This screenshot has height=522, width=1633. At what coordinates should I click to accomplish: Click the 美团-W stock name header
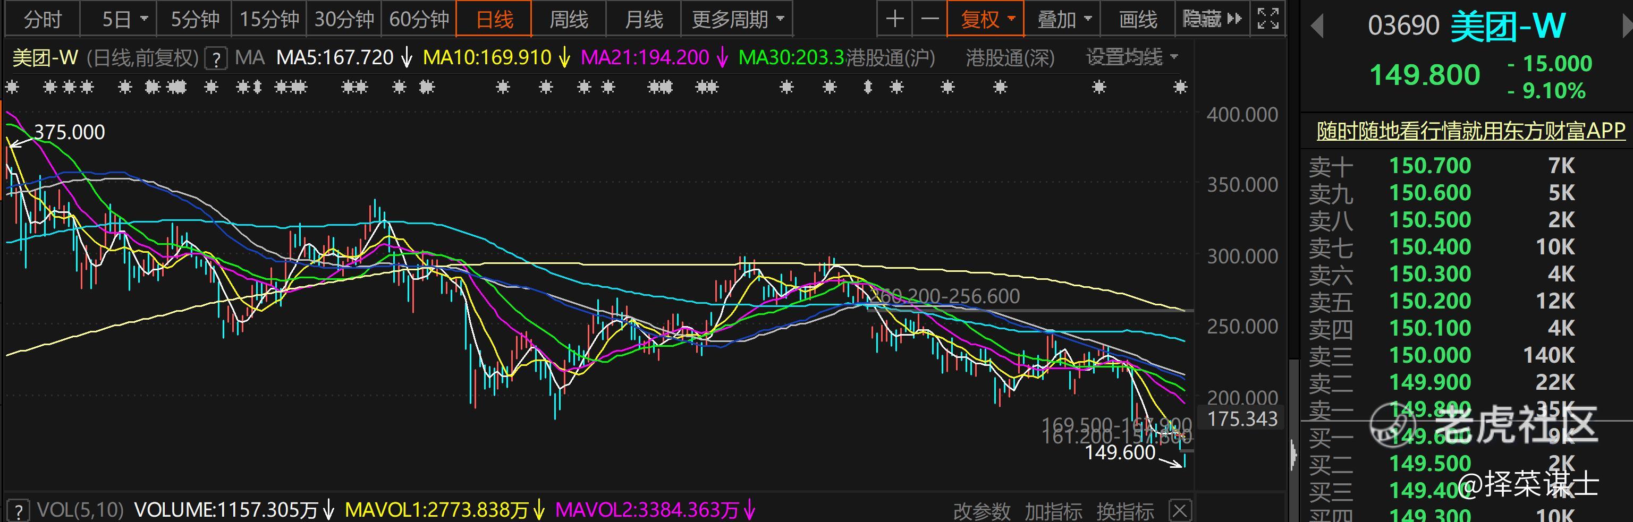click(x=1508, y=27)
